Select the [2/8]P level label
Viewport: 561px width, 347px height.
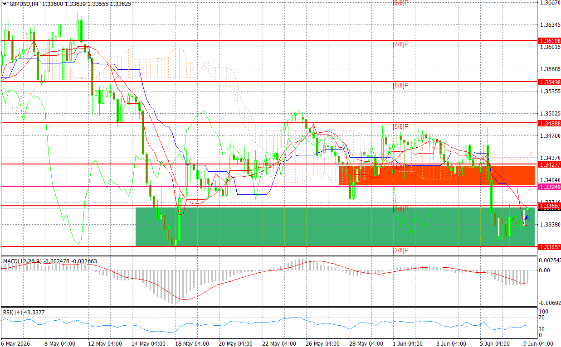coord(401,250)
